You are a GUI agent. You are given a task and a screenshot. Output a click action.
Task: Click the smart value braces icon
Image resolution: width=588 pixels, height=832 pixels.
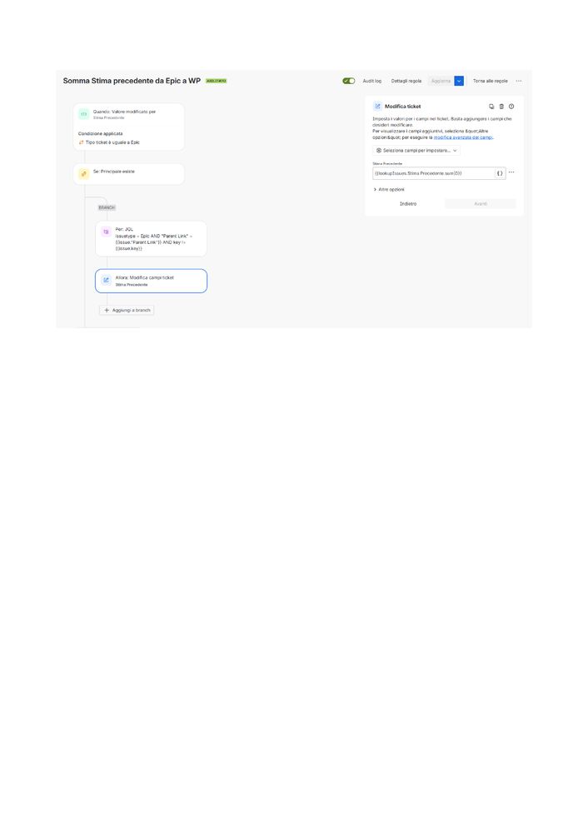tap(500, 173)
